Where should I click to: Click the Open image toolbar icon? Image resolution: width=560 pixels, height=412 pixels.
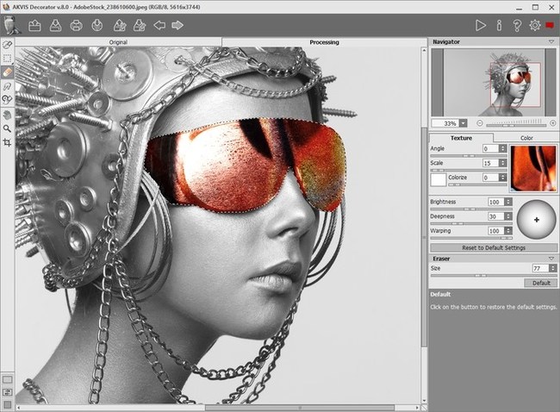(x=34, y=25)
